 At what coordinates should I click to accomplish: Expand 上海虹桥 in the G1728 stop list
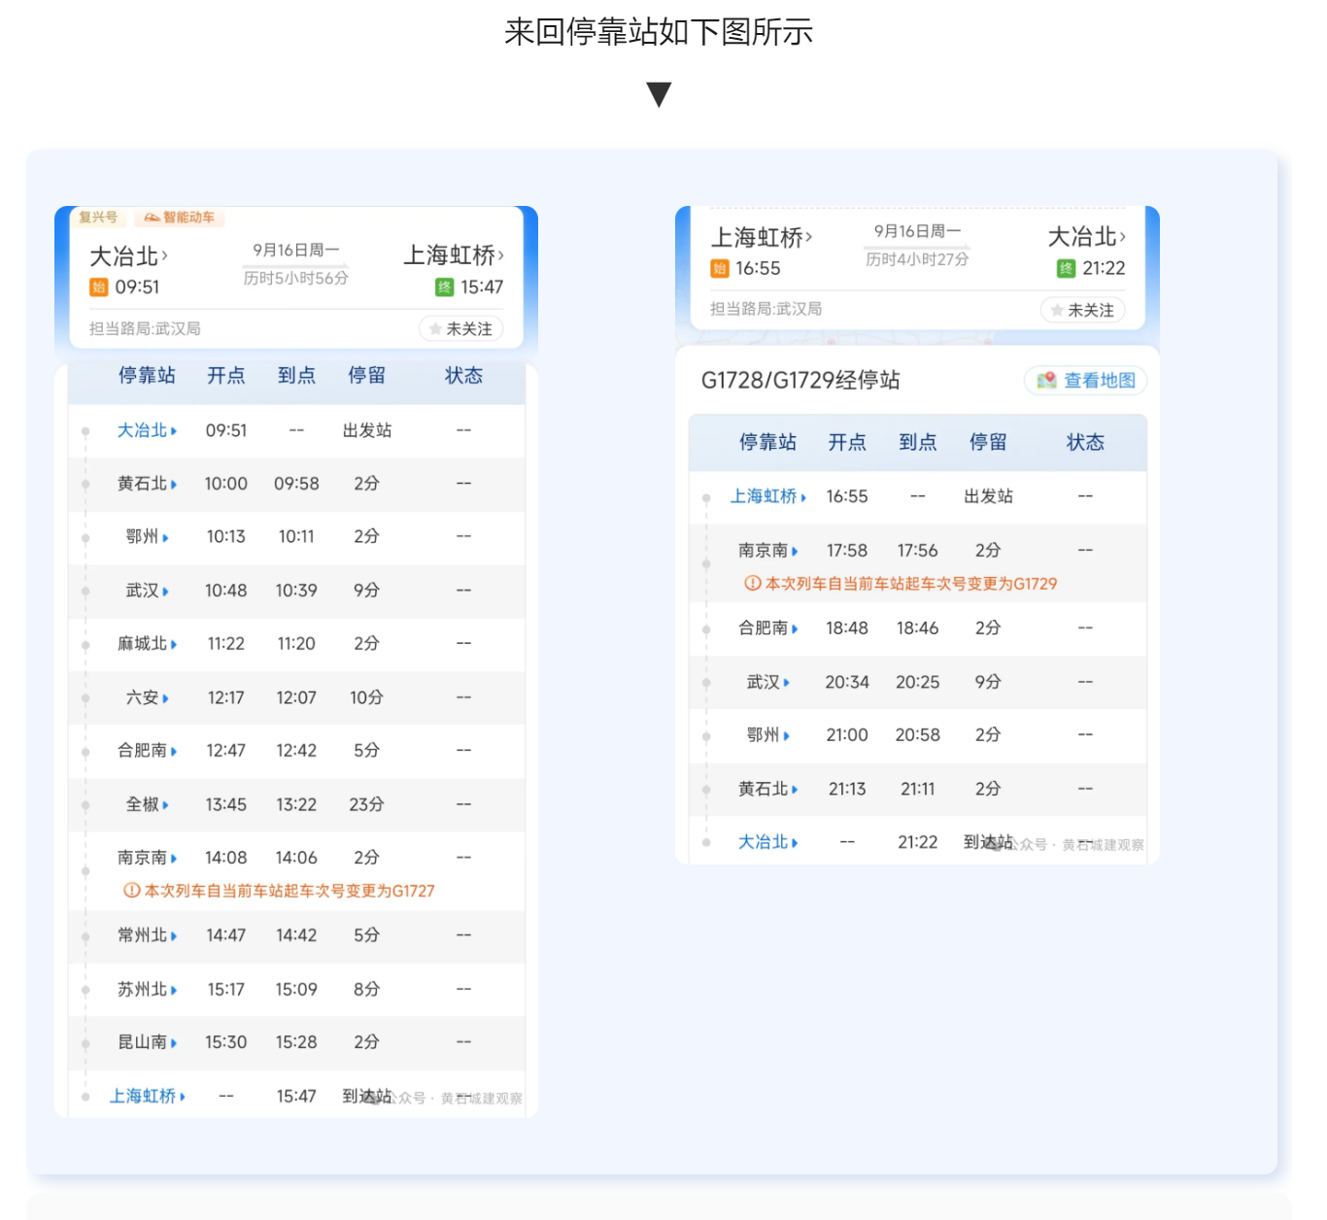[767, 496]
